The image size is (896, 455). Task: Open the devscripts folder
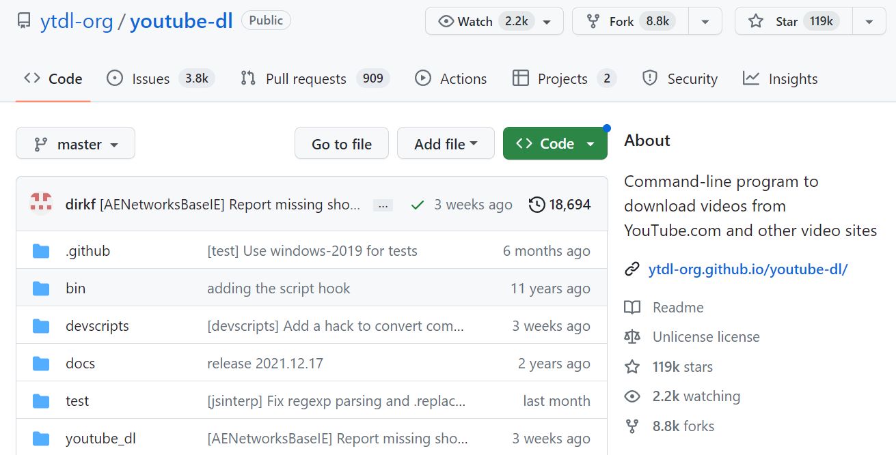(97, 326)
